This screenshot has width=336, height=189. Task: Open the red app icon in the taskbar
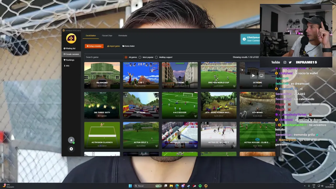[194, 186]
